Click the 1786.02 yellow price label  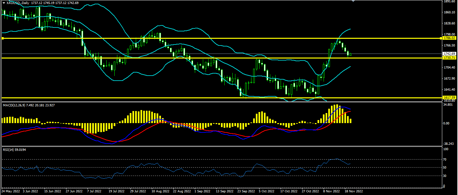[449, 38]
